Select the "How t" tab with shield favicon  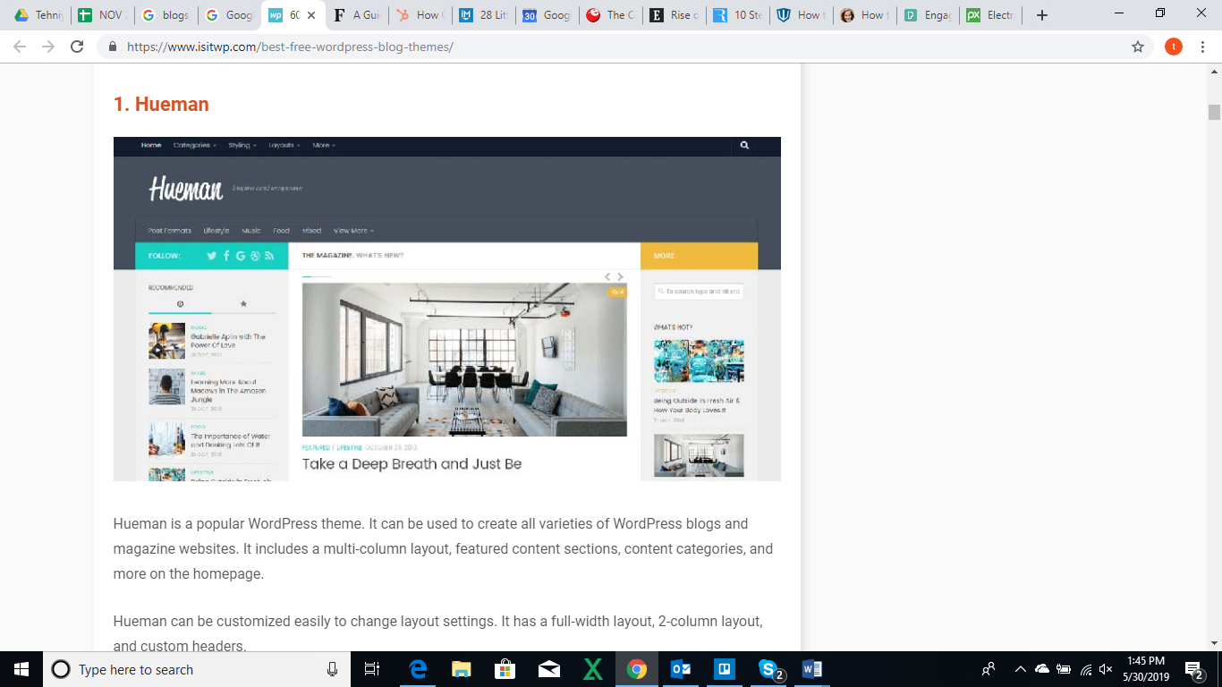tap(802, 15)
